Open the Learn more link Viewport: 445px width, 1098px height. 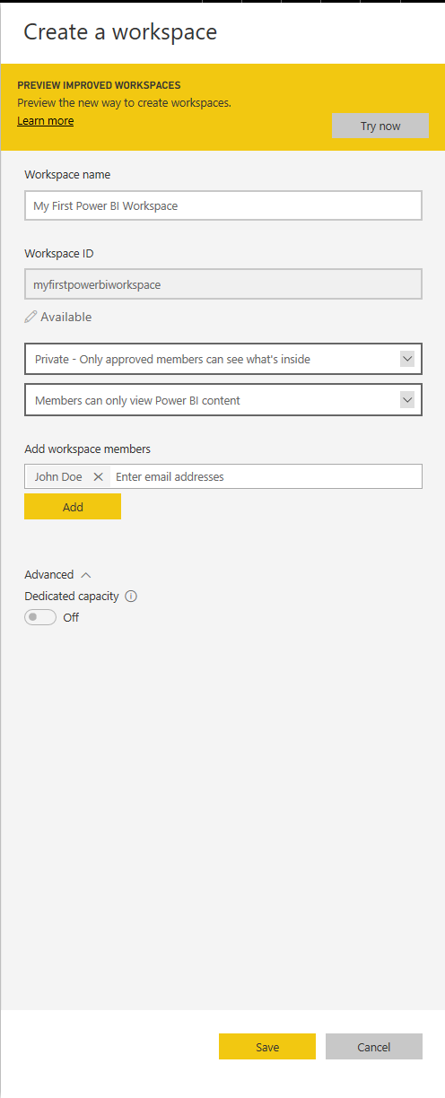pos(46,120)
